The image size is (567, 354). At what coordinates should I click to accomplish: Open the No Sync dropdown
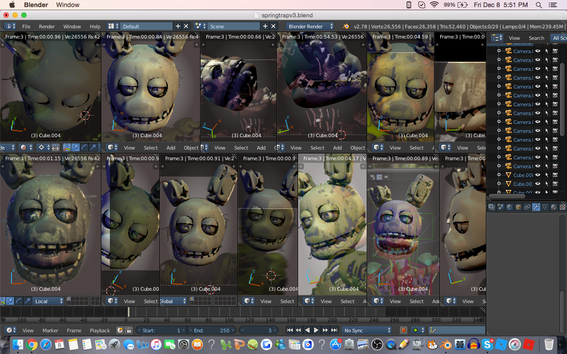(367, 330)
